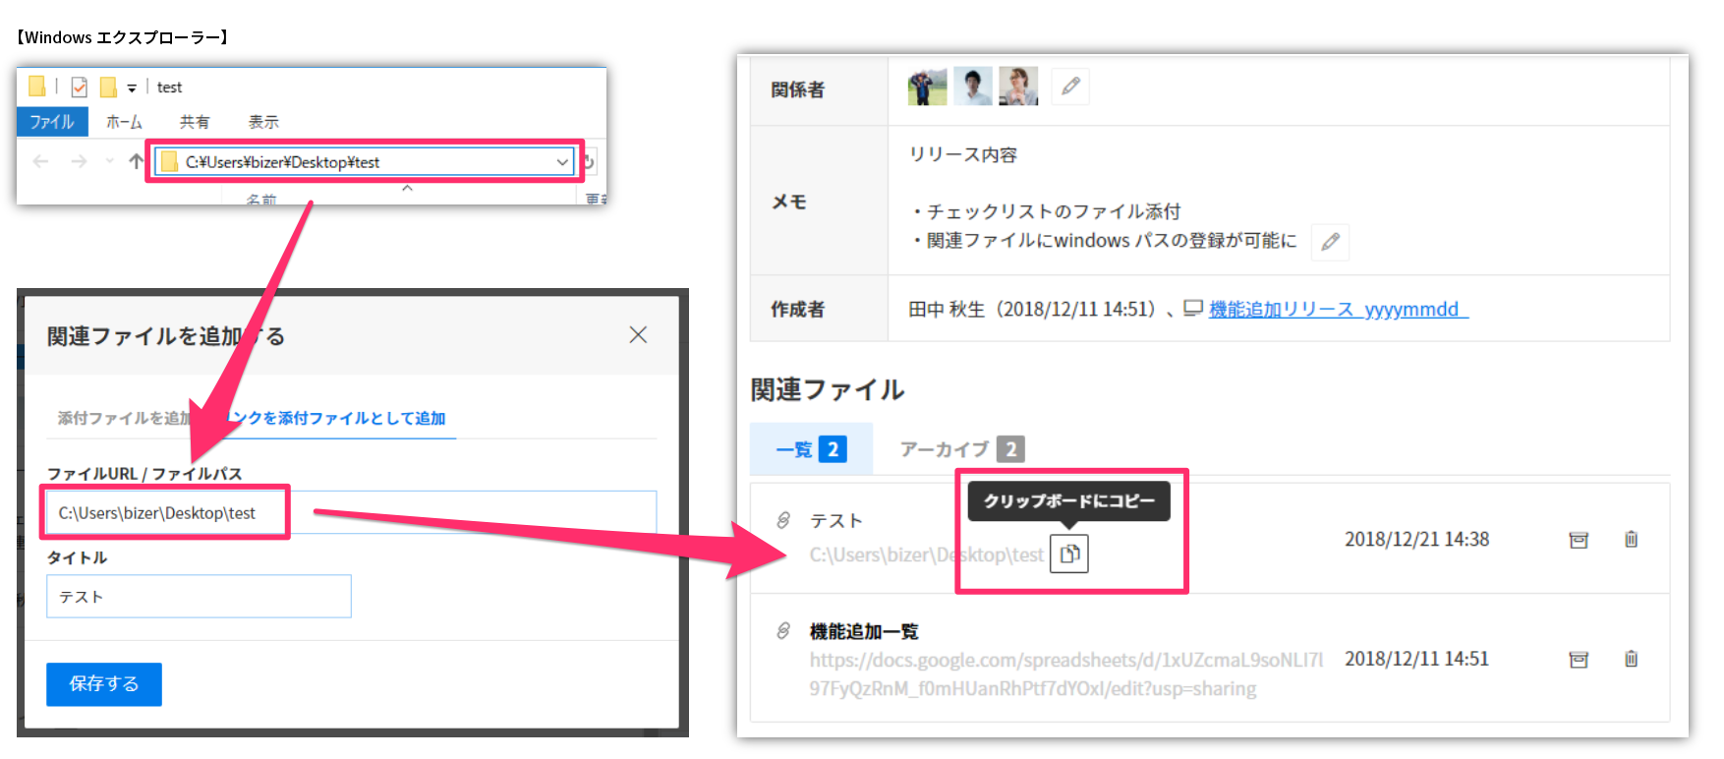Click the link icon beside テスト
This screenshot has height=759, width=1724.
(x=783, y=520)
